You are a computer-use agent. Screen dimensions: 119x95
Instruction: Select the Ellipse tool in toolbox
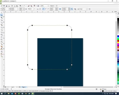coord(2,30)
